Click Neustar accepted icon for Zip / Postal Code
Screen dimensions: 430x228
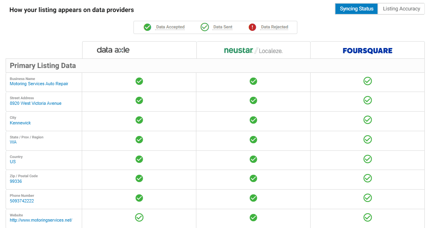(x=253, y=178)
